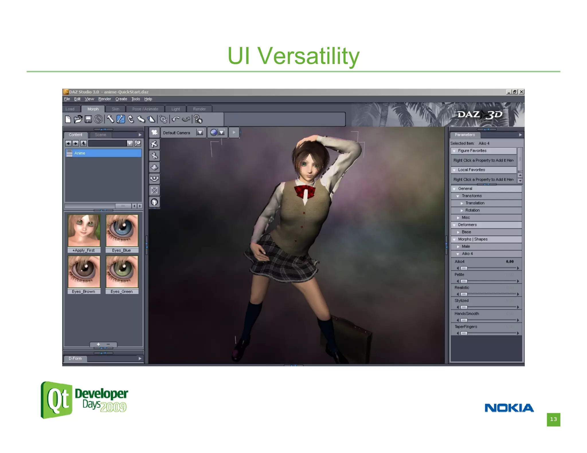Open the draw style sphere dropdown

(x=221, y=133)
